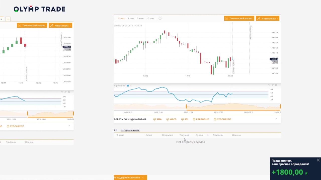The width and height of the screenshot is (321, 180).
Task: Click Нет открытых сделок message
Action: tap(190, 142)
